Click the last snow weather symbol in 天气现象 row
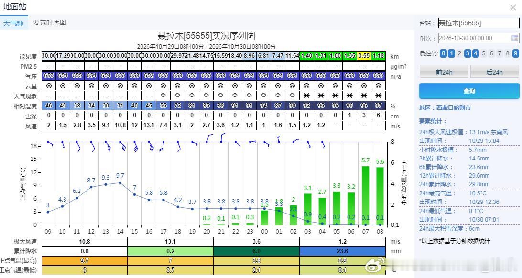This screenshot has width=522, height=278. pos(378,96)
